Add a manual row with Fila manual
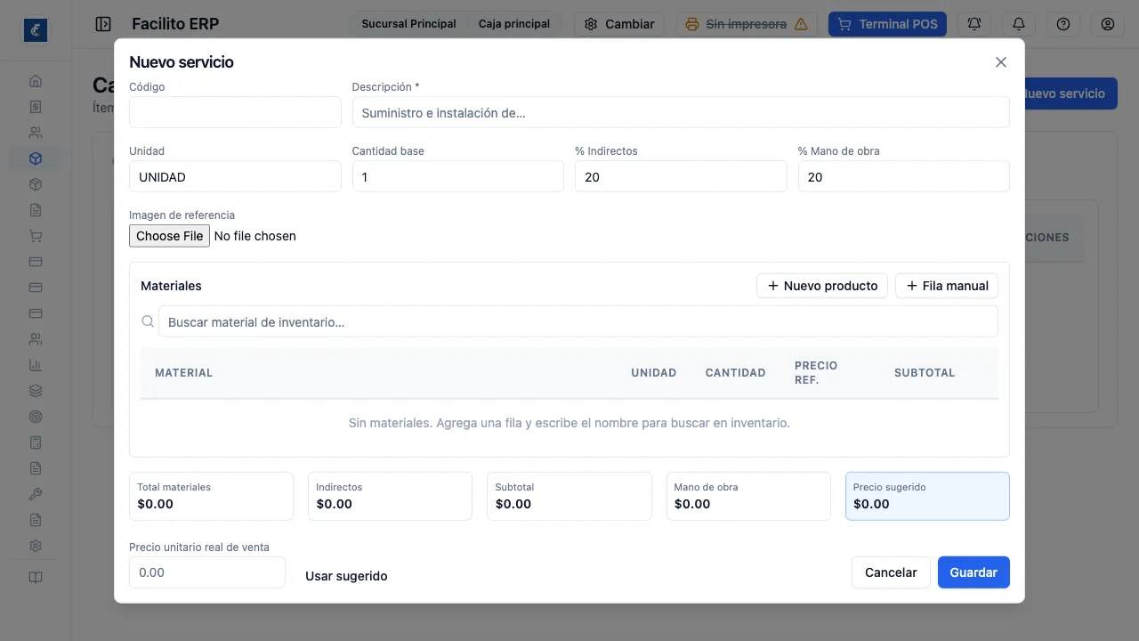Image resolution: width=1139 pixels, height=641 pixels. (x=947, y=286)
